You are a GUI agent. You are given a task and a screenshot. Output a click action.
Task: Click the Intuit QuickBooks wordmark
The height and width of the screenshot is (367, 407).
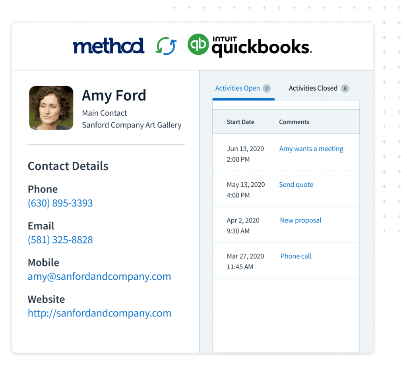[x=261, y=46]
